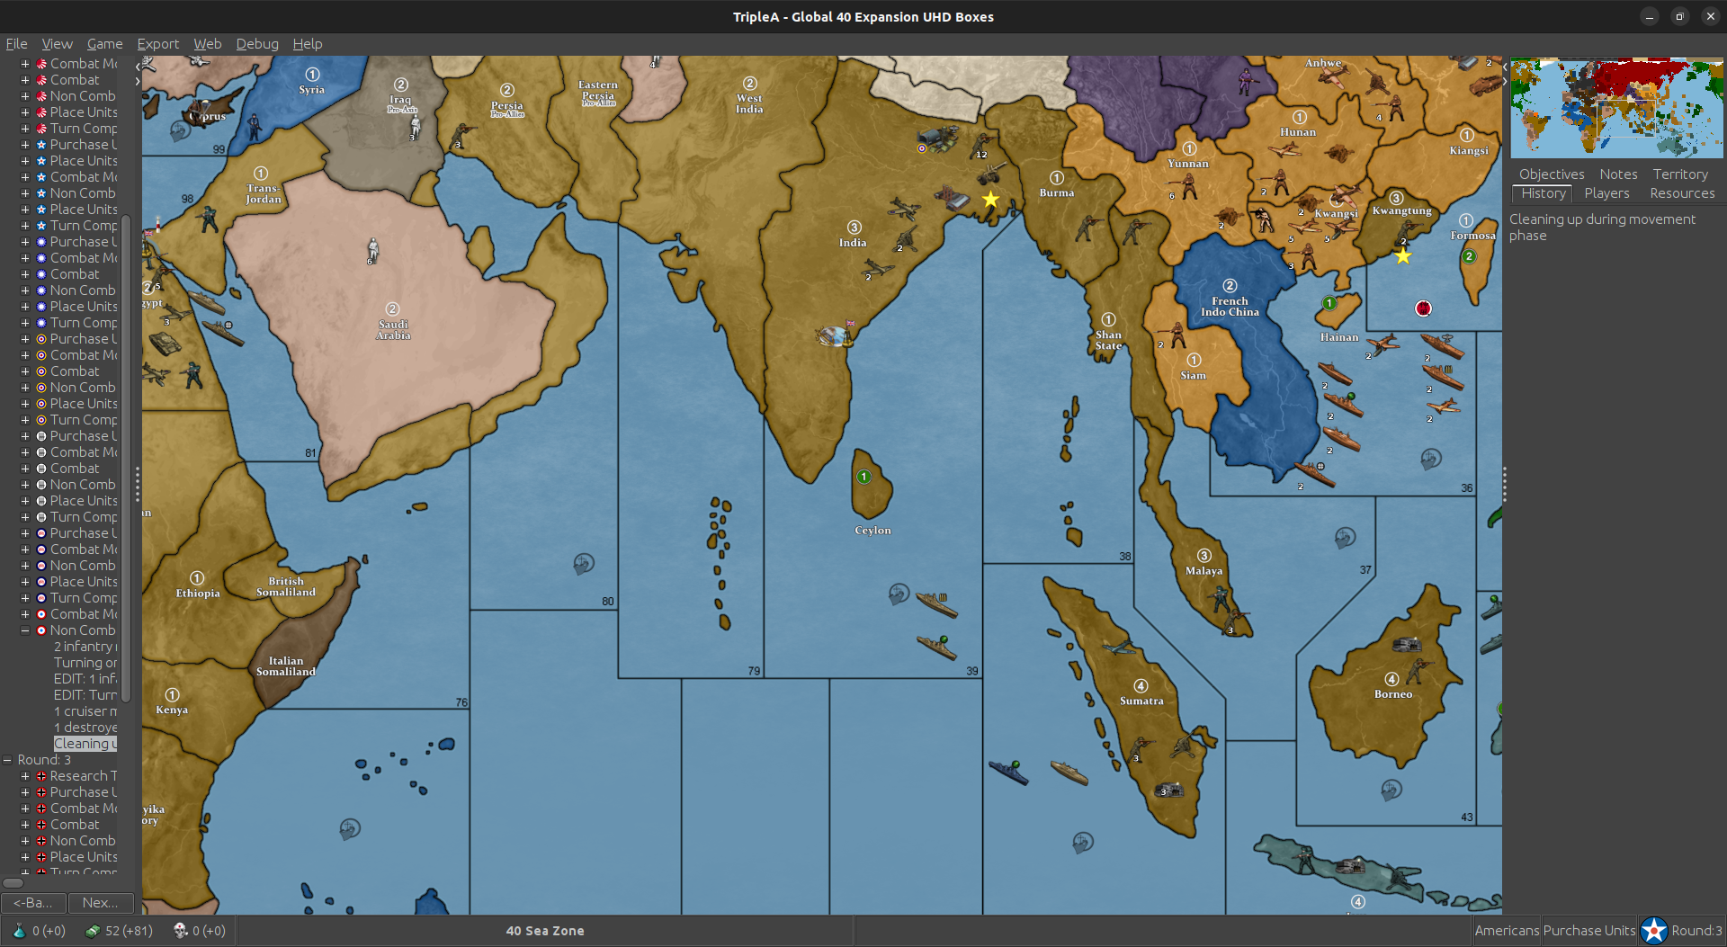
Task: Click the 'Purchase Units' status bar label
Action: (1589, 930)
